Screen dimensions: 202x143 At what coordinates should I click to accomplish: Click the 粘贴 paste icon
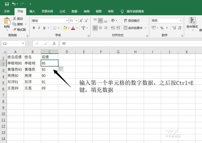(x=7, y=21)
